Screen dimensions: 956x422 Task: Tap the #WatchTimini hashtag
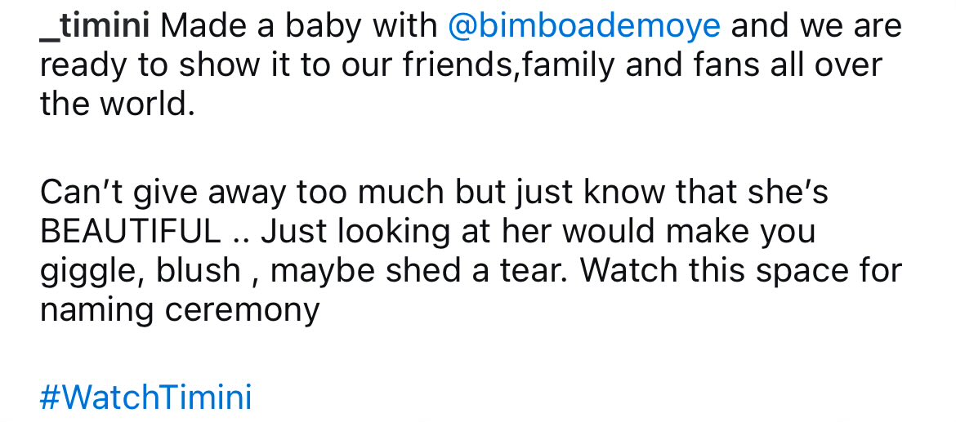(x=145, y=398)
